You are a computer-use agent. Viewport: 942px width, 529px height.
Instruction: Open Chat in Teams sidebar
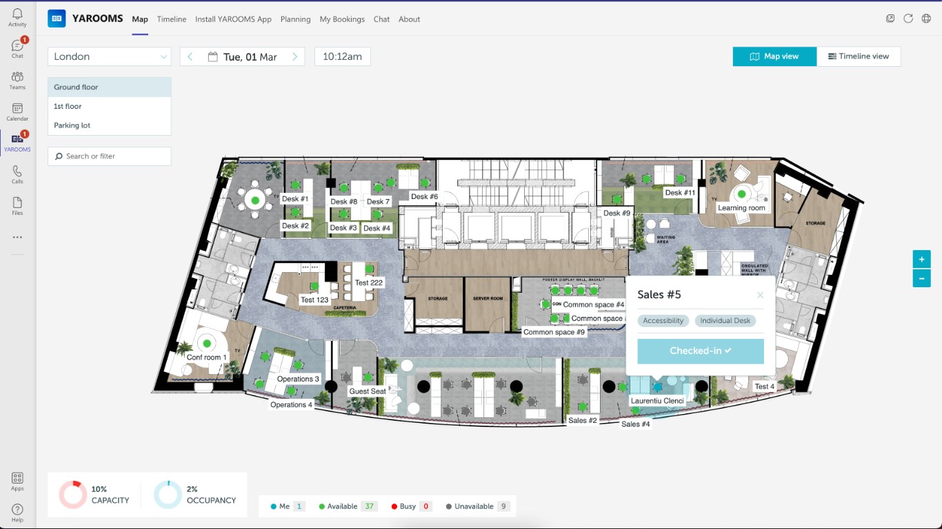click(x=17, y=46)
